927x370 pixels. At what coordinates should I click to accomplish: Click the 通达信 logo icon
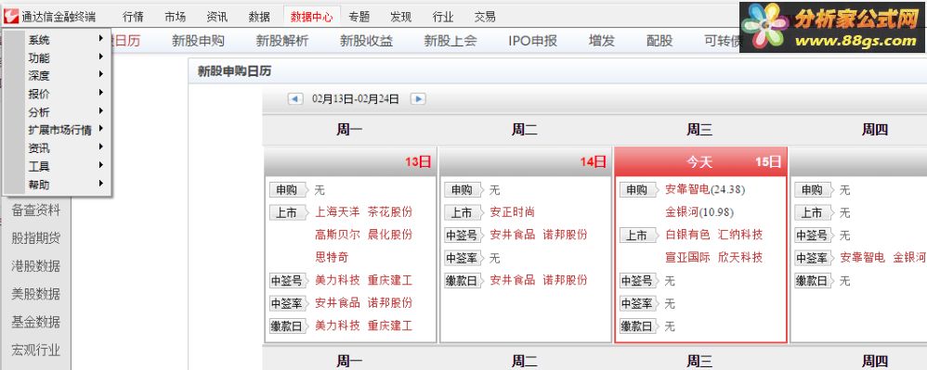(10, 17)
